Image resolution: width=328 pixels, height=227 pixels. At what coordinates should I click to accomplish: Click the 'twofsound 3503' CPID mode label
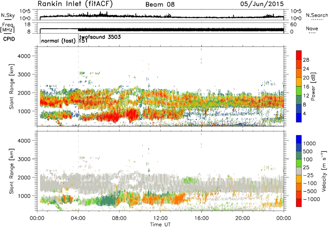[100, 37]
